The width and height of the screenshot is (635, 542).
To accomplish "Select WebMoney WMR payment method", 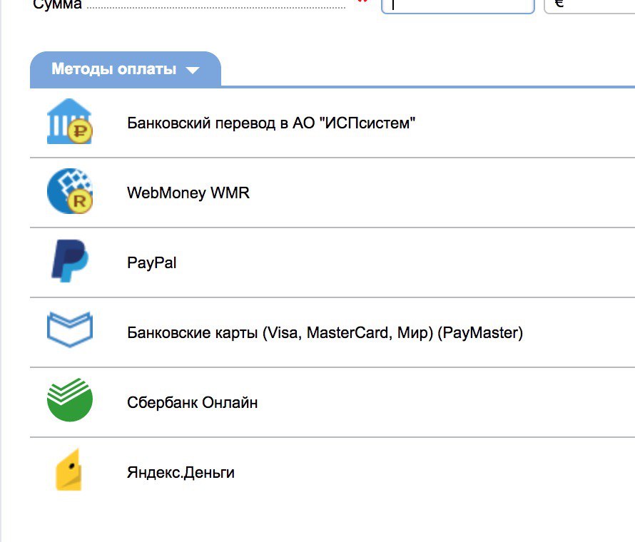I will (x=188, y=193).
